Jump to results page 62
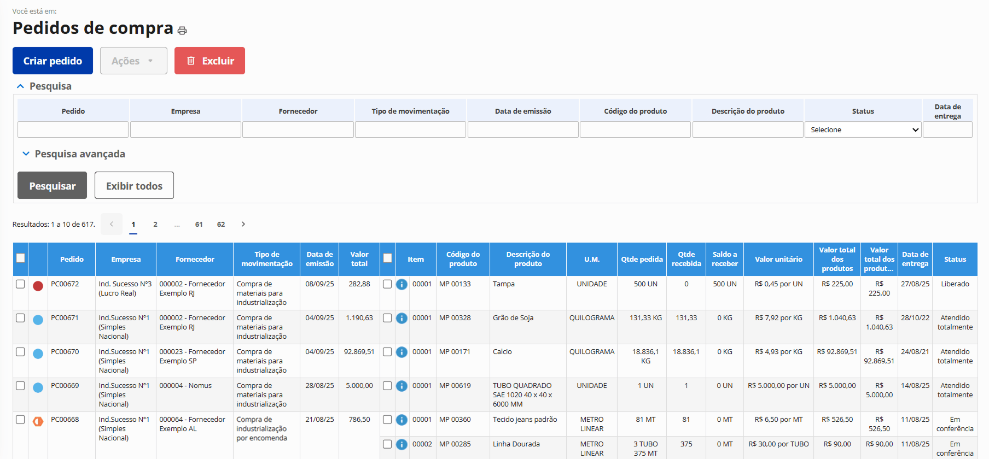This screenshot has width=989, height=459. 221,224
